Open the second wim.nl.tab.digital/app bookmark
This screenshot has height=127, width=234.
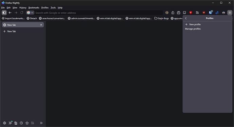(x=138, y=18)
